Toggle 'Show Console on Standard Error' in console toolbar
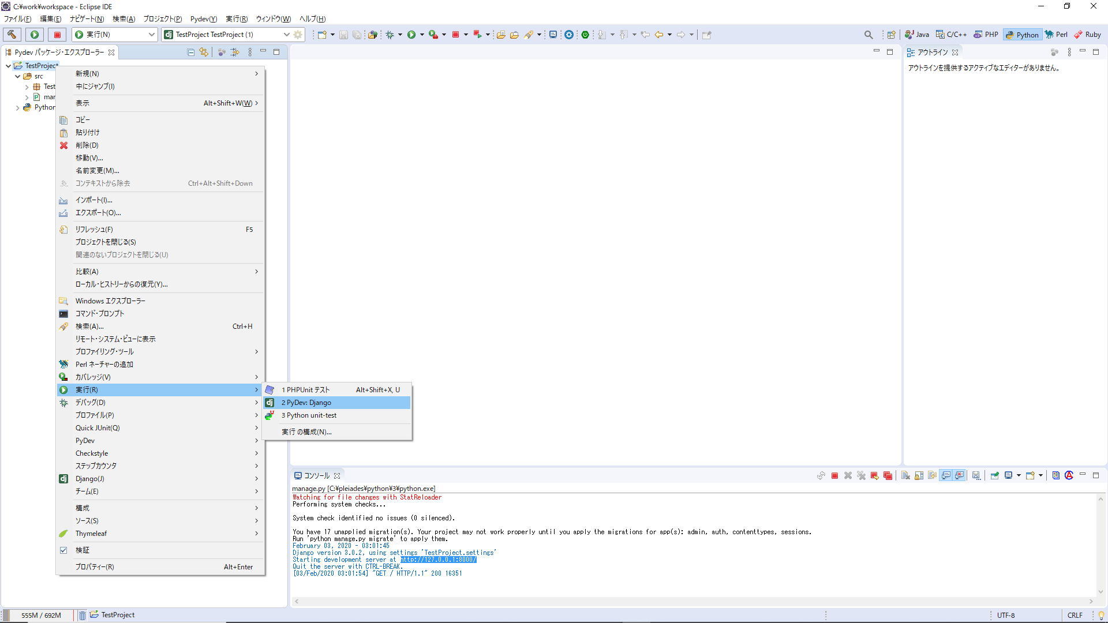 pos(959,475)
